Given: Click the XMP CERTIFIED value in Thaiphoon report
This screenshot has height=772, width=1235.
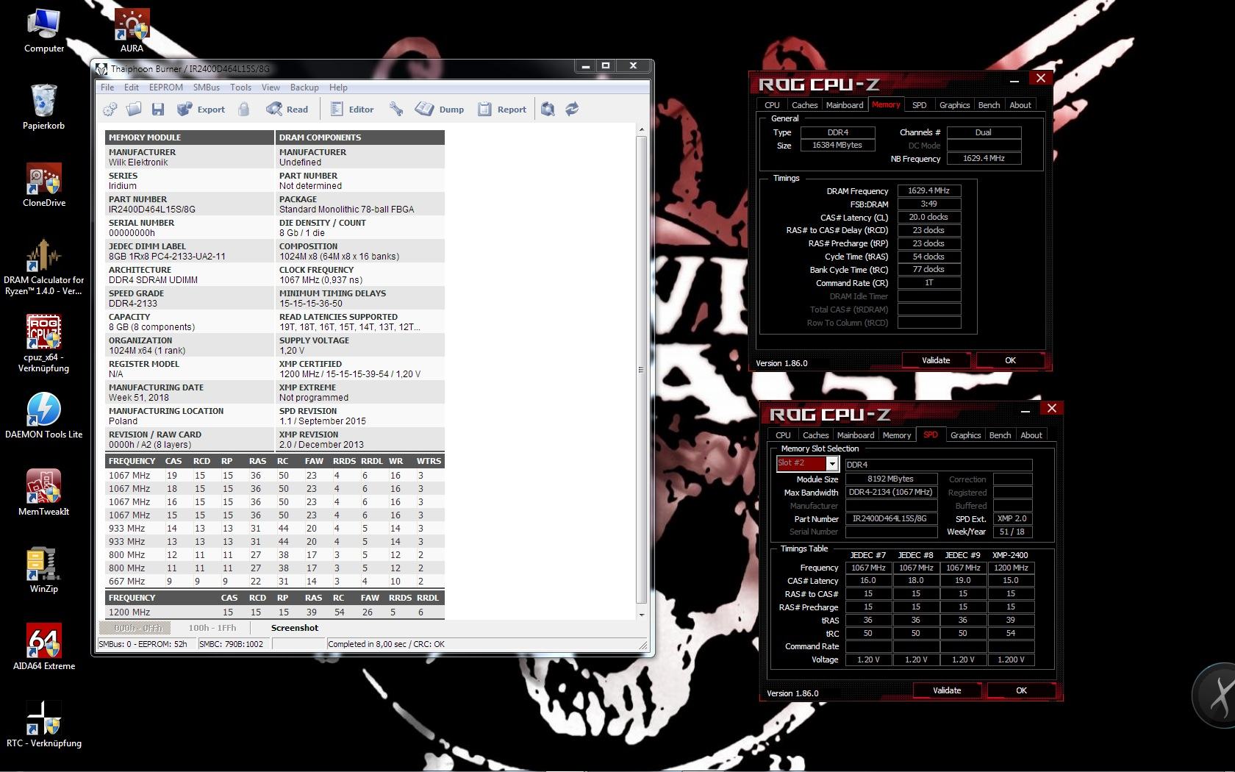Looking at the screenshot, I should pyautogui.click(x=350, y=374).
